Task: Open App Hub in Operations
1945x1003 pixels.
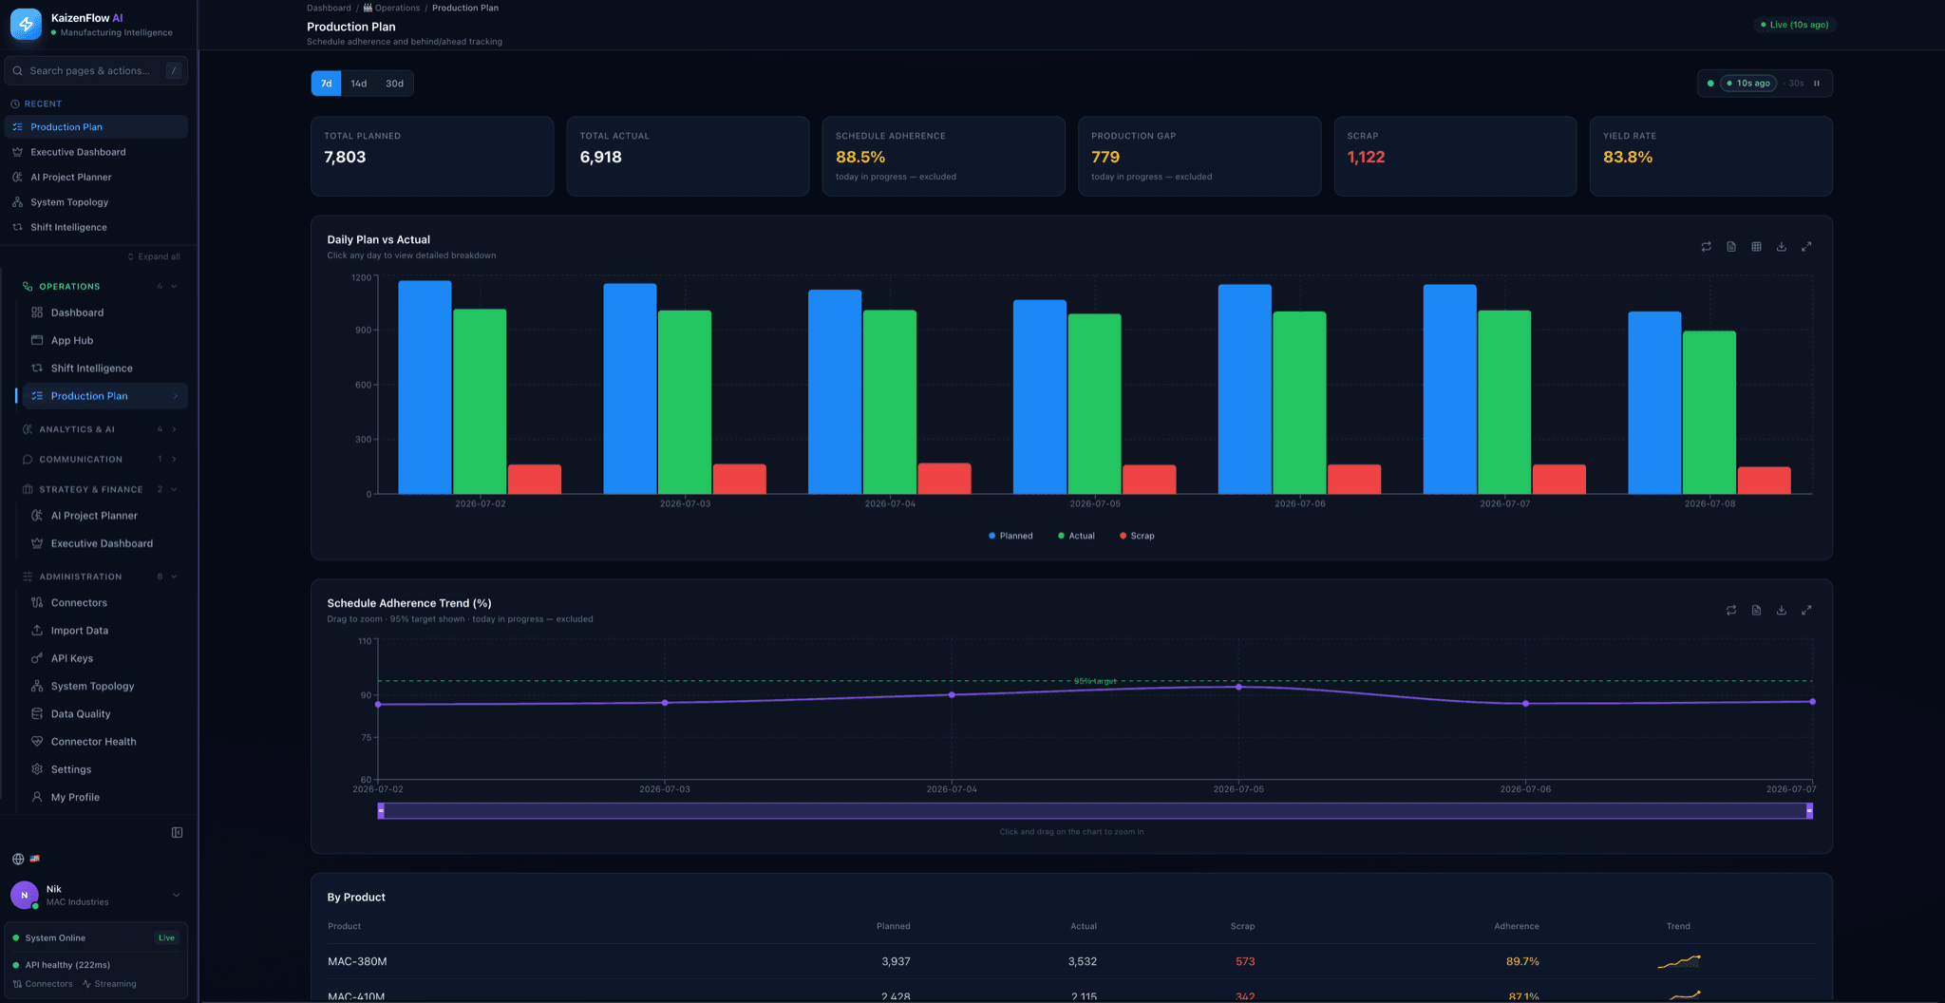Action: [72, 340]
